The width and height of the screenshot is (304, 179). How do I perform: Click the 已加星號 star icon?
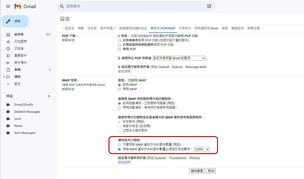8,42
